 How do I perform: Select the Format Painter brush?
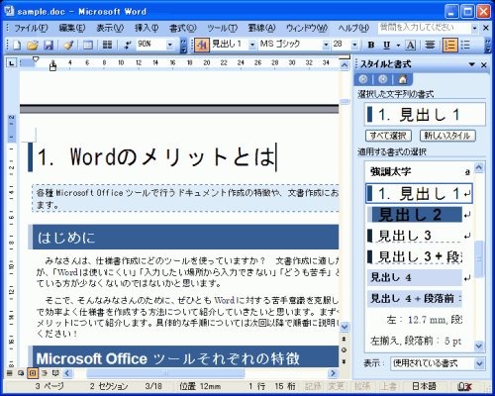[x=68, y=45]
